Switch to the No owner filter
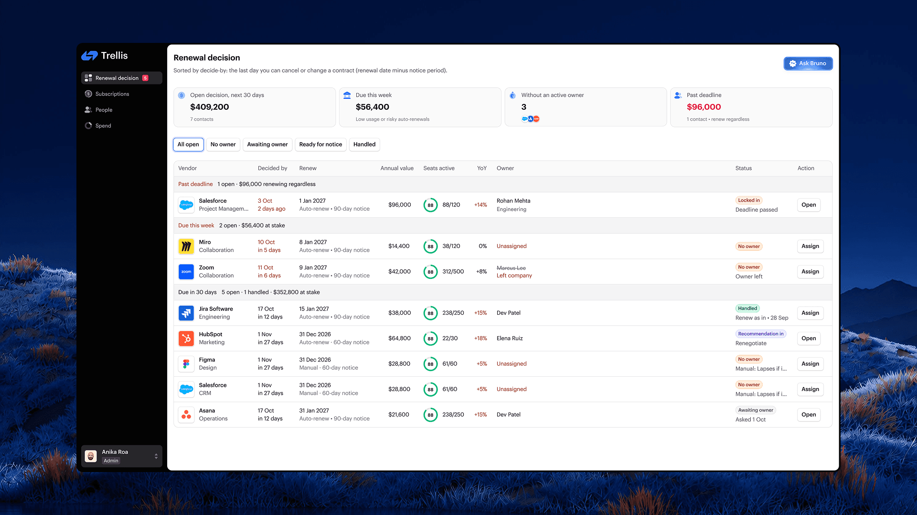Image resolution: width=917 pixels, height=515 pixels. 223,144
